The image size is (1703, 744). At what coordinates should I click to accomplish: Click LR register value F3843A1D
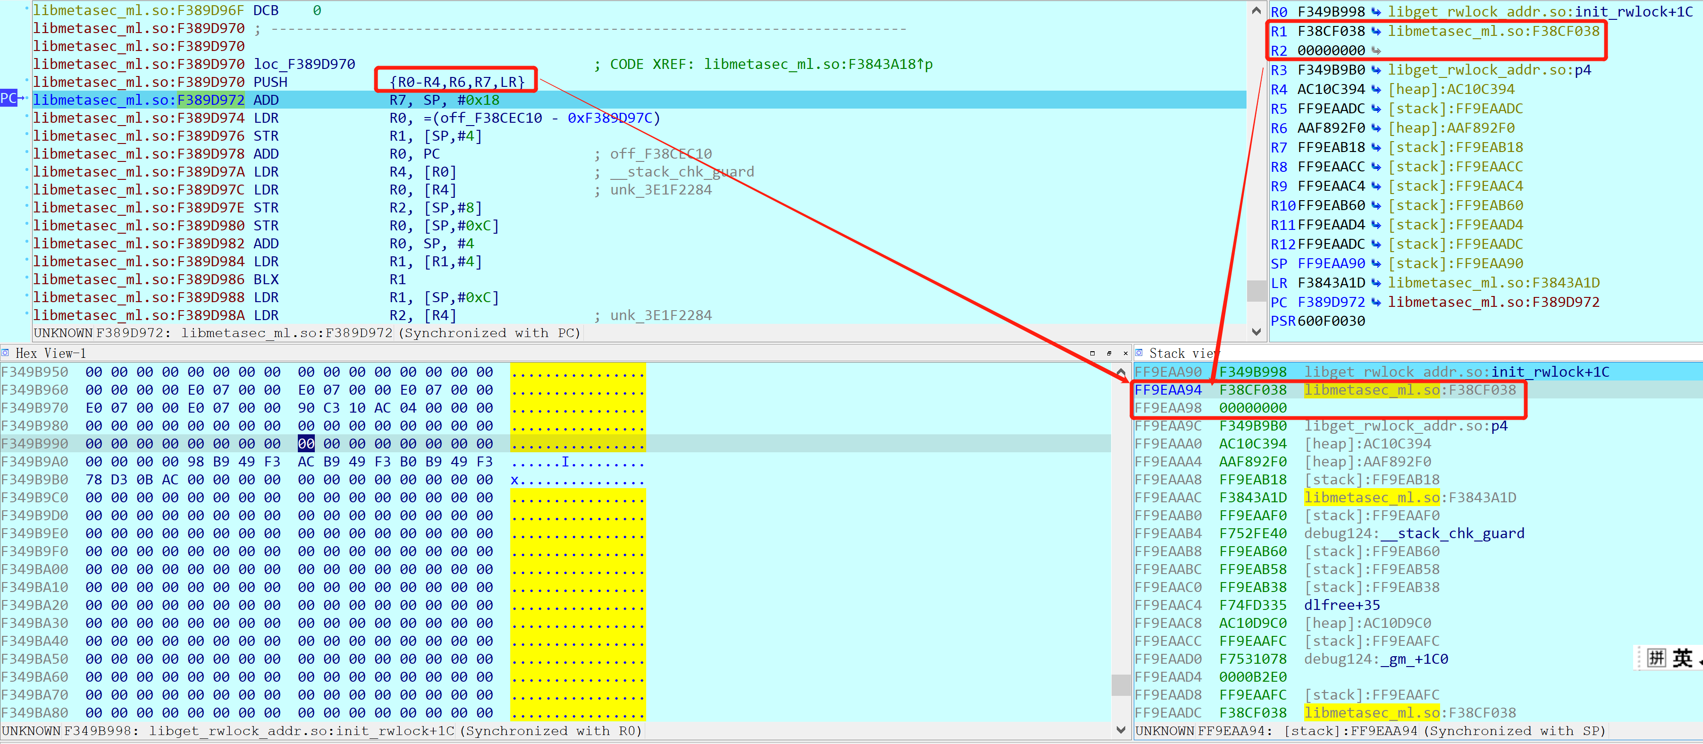pyautogui.click(x=1331, y=283)
